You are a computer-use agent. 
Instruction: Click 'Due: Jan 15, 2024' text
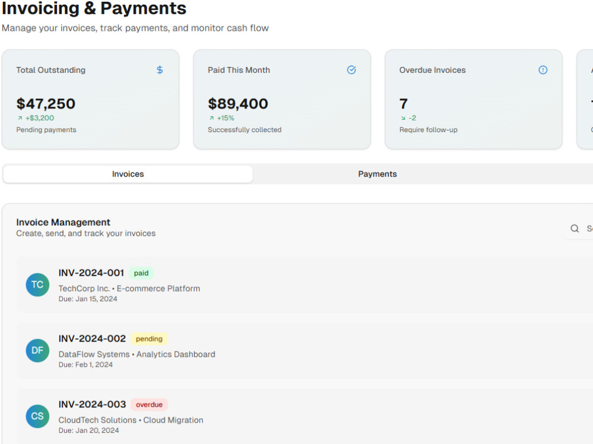(x=88, y=299)
